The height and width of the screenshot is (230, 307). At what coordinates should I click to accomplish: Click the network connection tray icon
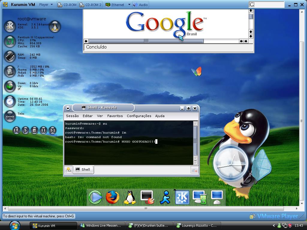[x=285, y=226]
